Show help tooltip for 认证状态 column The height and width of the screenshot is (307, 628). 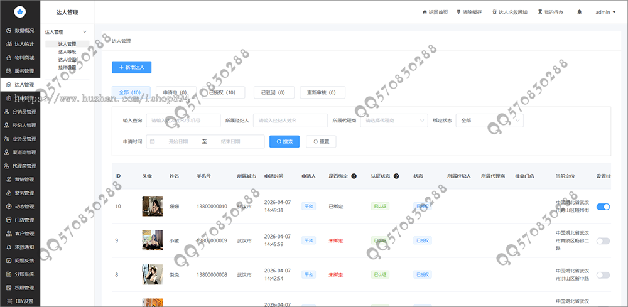coord(396,176)
